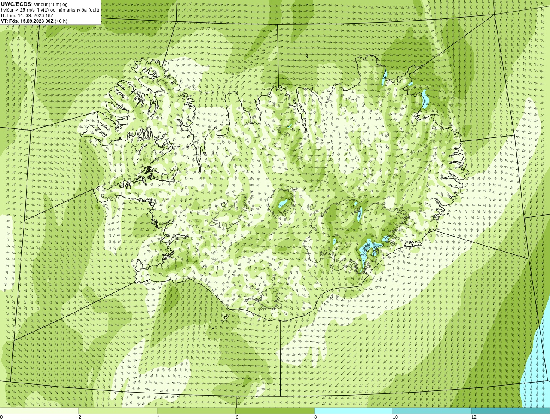Image resolution: width=550 pixels, height=420 pixels.
Task: Click the "4" tick label on colorbar
Action: pos(159,417)
